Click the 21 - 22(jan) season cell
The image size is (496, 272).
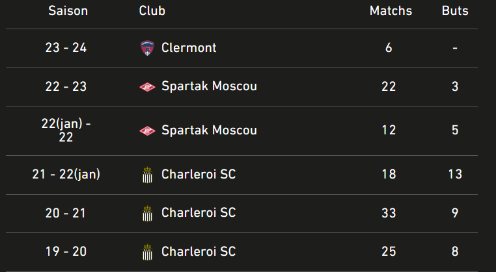(66, 174)
